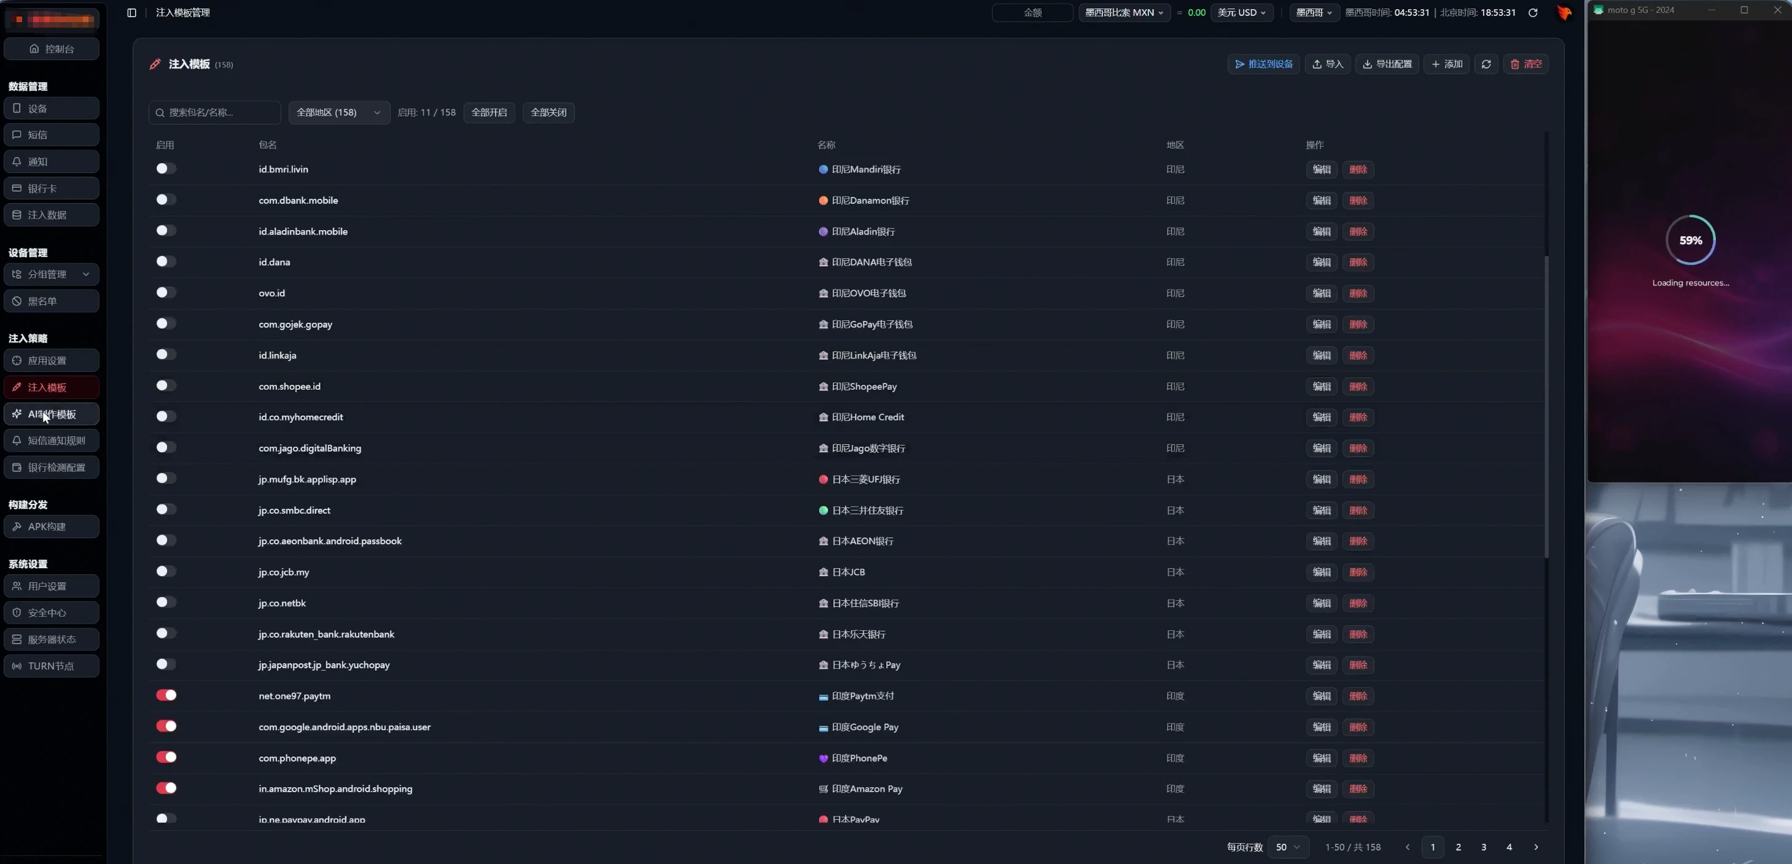Disable the net.one97.paytm toggle
The width and height of the screenshot is (1792, 864).
tap(166, 695)
